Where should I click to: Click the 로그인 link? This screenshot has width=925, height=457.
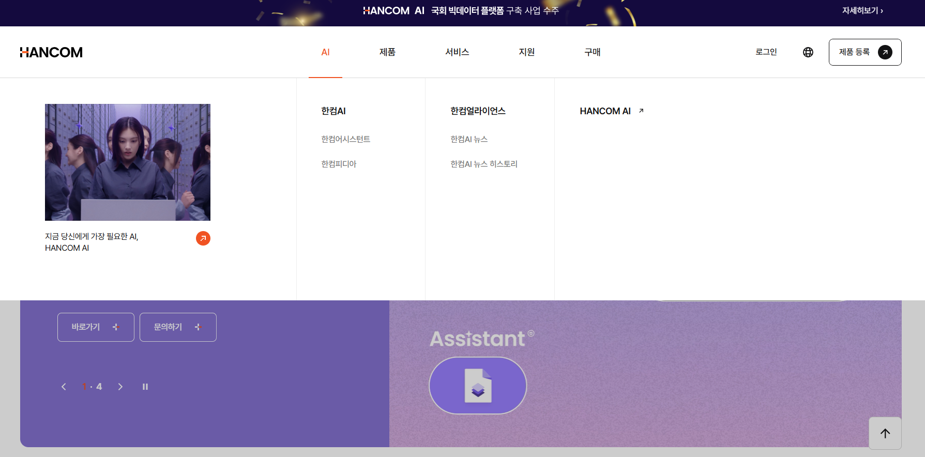[766, 52]
